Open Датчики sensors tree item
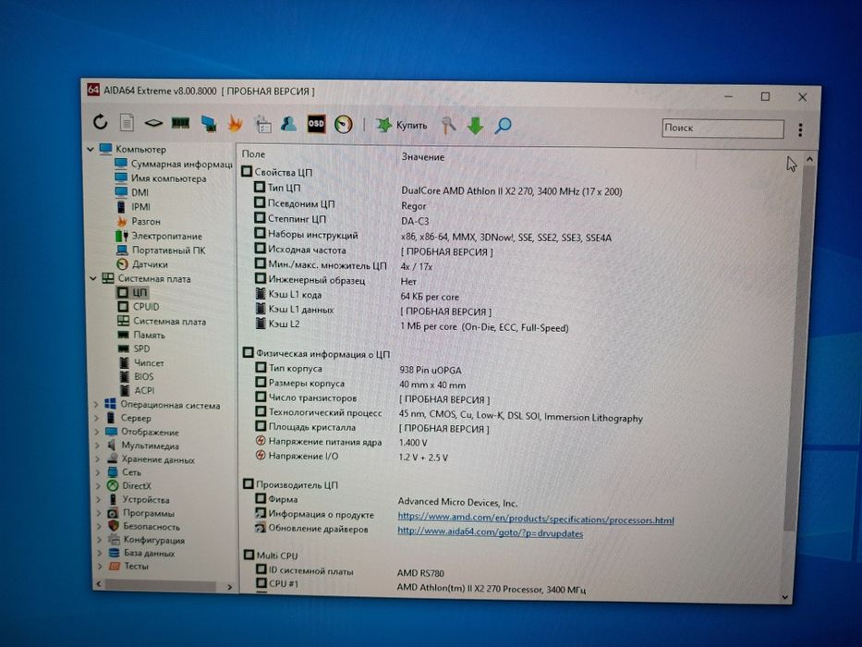 (143, 264)
